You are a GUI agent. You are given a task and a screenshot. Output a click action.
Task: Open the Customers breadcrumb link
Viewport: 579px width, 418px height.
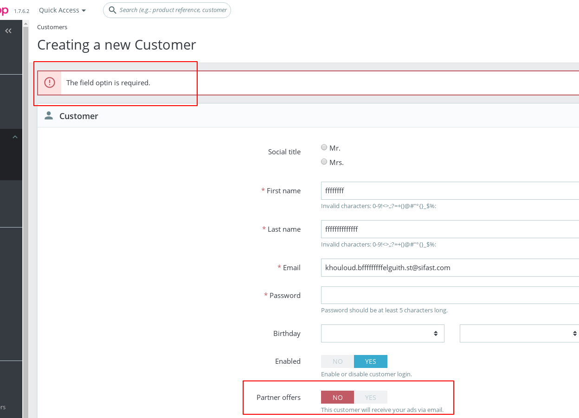pyautogui.click(x=52, y=27)
